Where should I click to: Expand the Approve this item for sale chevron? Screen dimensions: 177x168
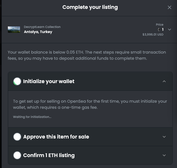(164, 137)
